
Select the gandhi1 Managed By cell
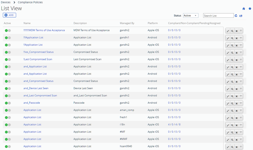pos(124,37)
